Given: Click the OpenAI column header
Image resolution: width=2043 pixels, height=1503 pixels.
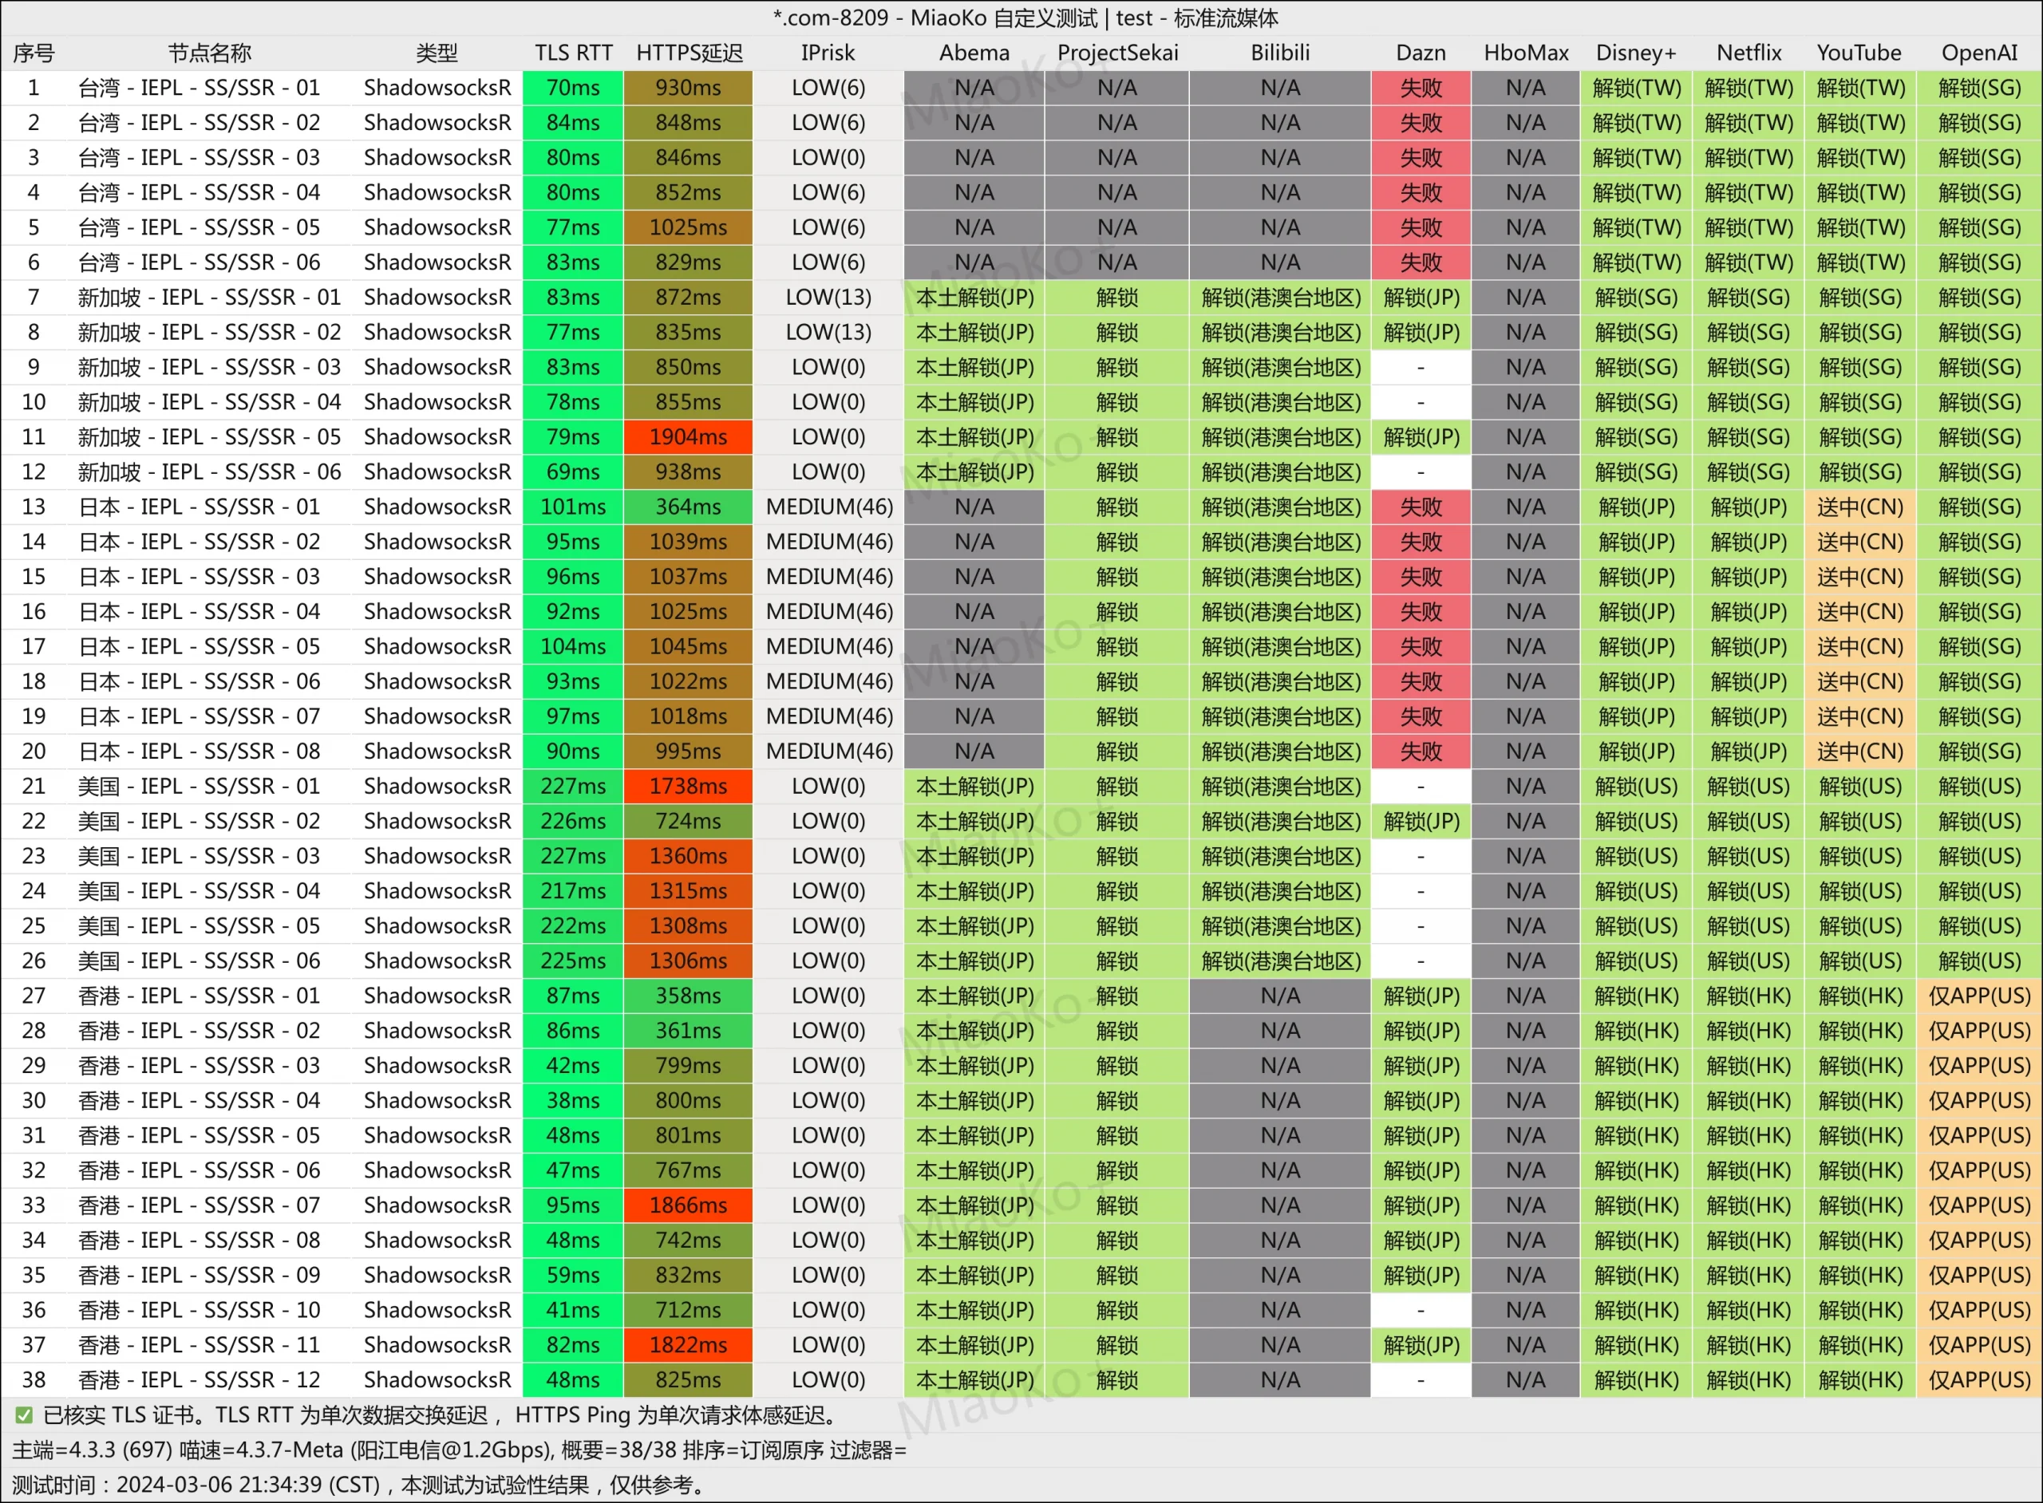Looking at the screenshot, I should point(1978,53).
